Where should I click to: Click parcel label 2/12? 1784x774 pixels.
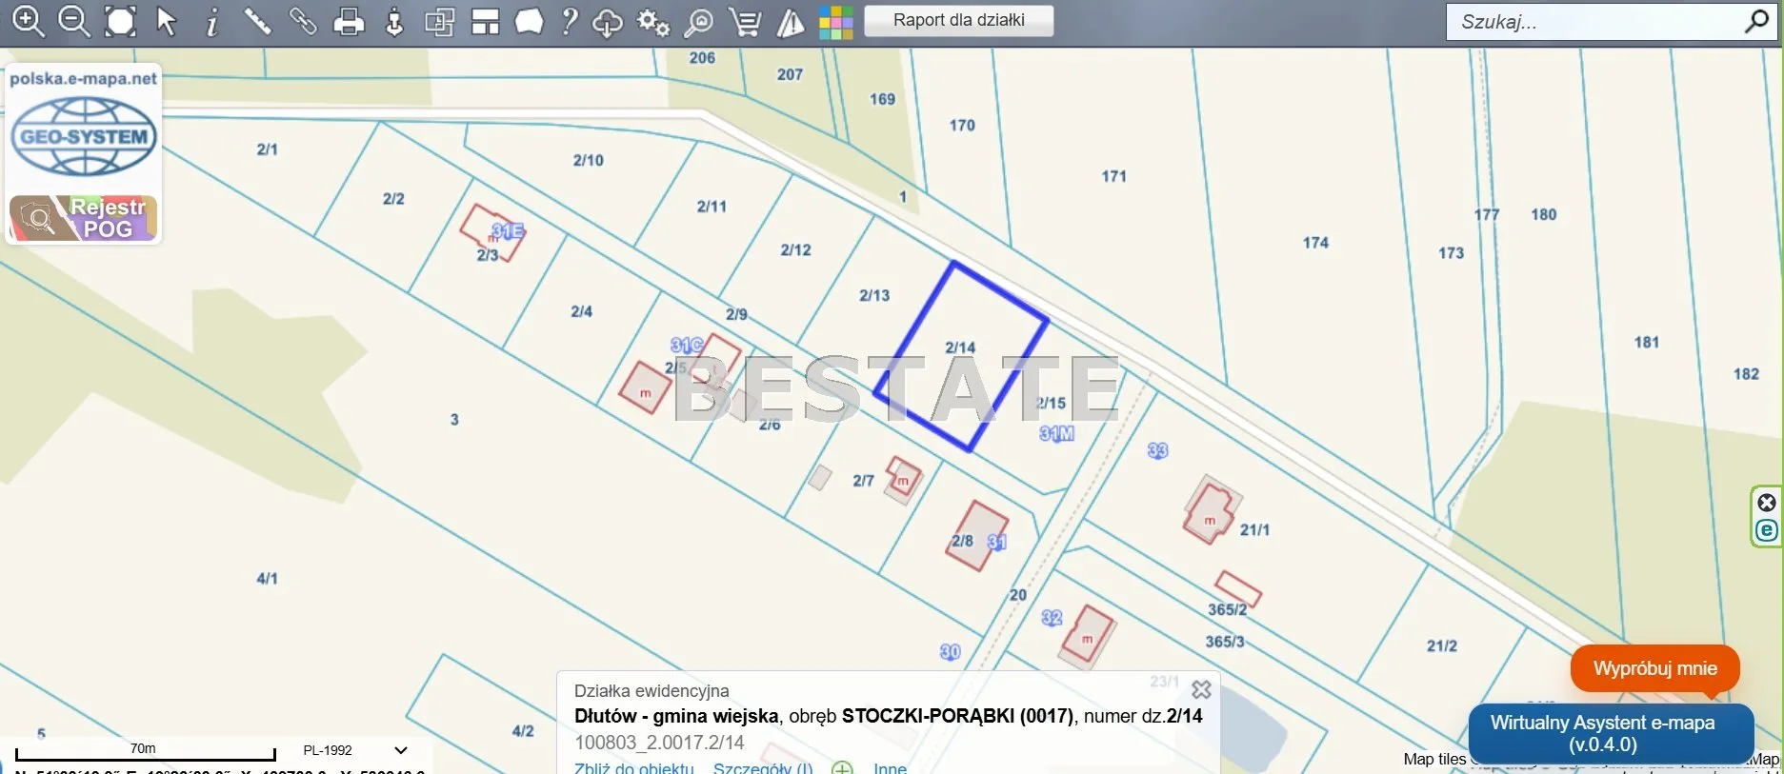796,249
